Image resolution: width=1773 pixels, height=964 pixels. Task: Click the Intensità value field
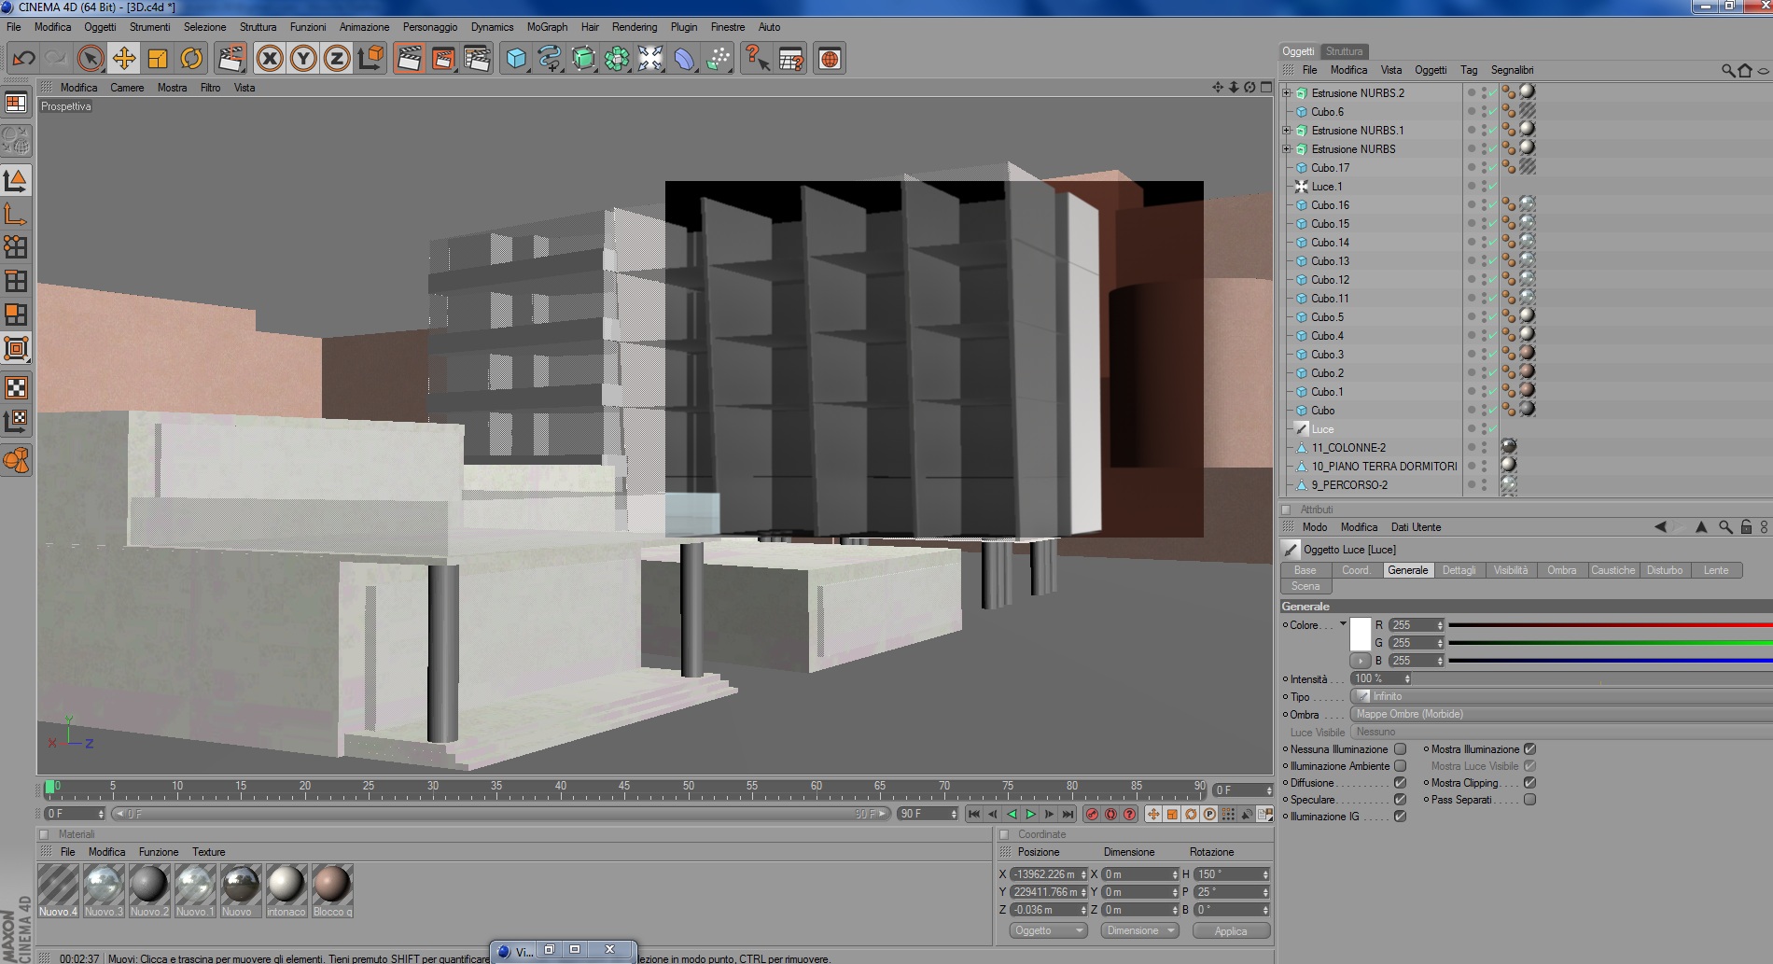click(x=1382, y=679)
